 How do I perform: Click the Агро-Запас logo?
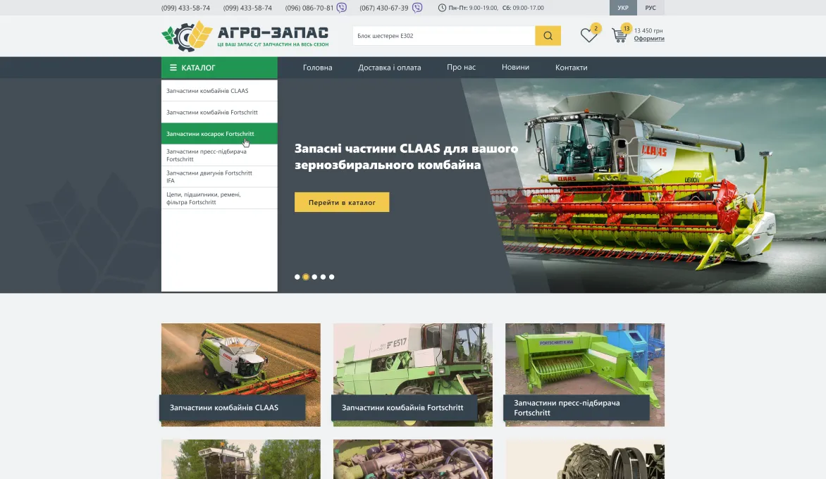(245, 36)
